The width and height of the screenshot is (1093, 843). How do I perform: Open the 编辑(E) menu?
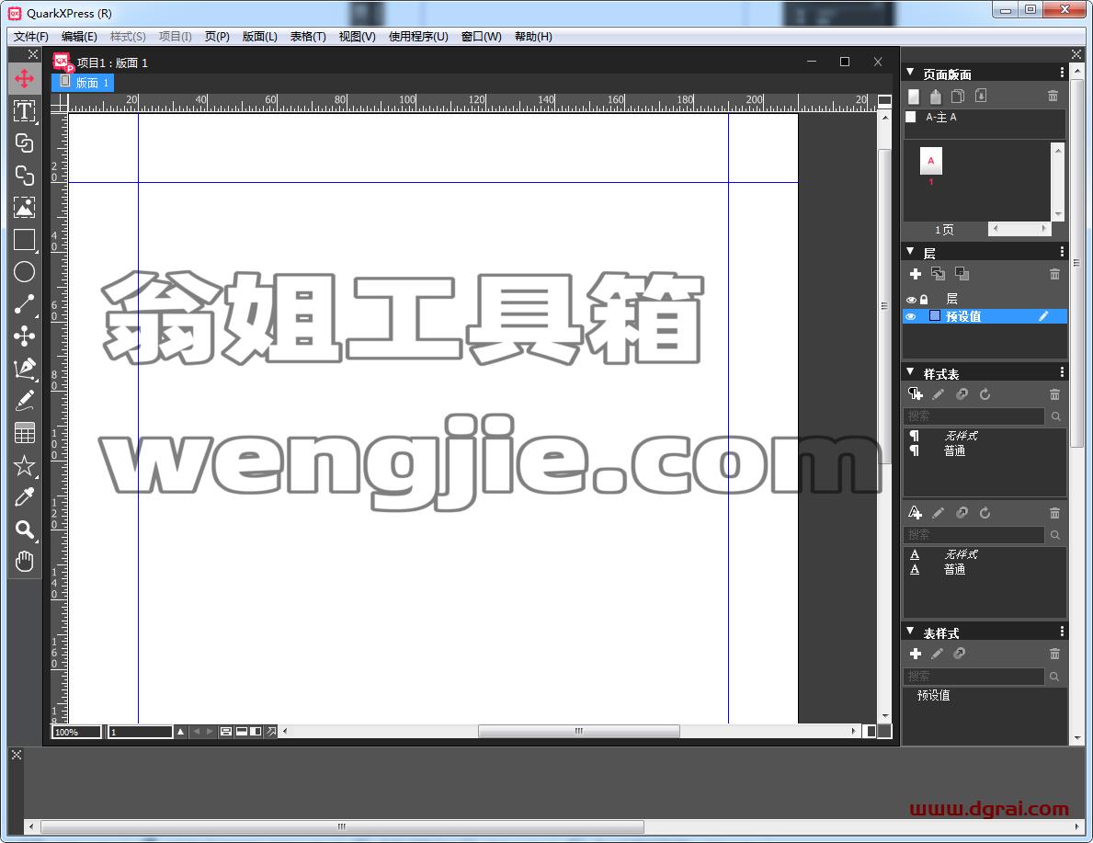pyautogui.click(x=79, y=36)
